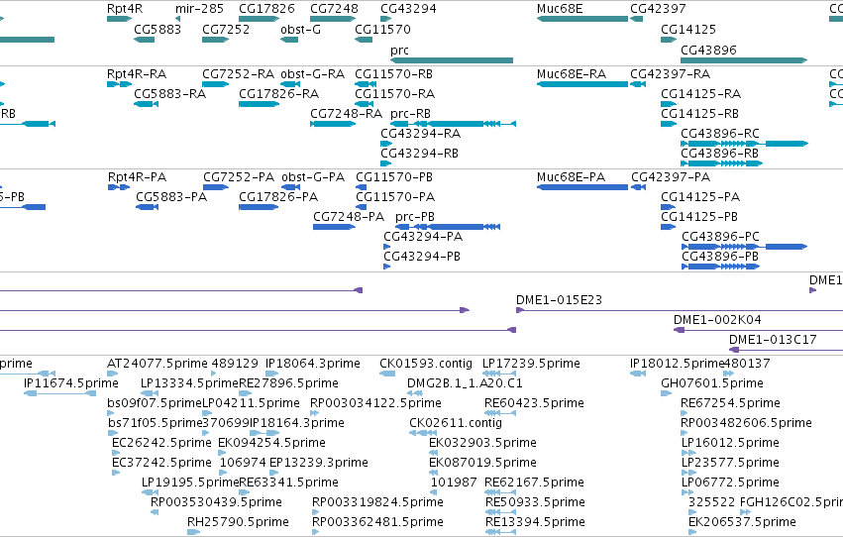Select the EK032903.5prime EST
The height and width of the screenshot is (537, 843).
[x=433, y=453]
